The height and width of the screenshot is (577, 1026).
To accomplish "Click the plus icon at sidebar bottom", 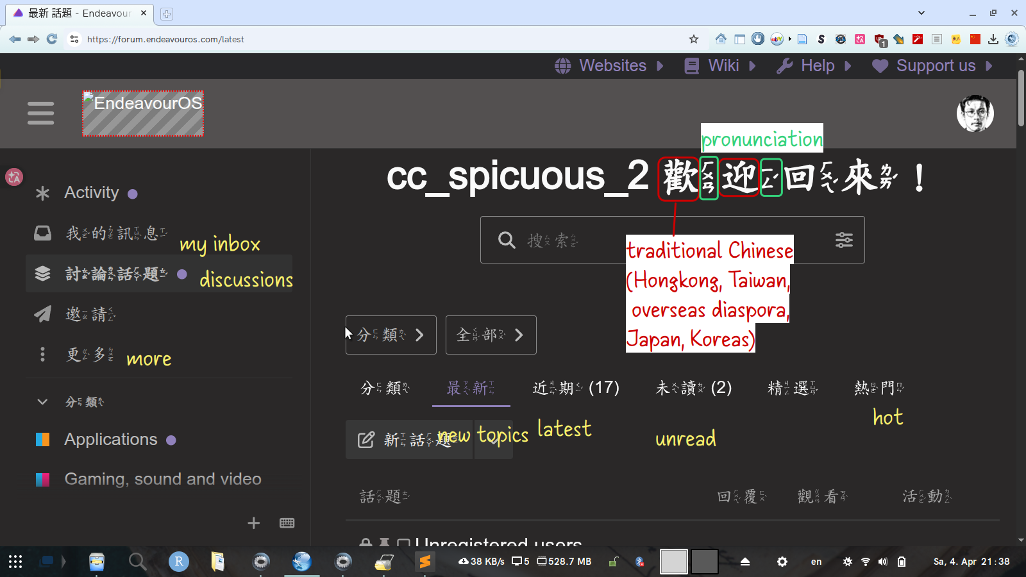I will pos(254,523).
